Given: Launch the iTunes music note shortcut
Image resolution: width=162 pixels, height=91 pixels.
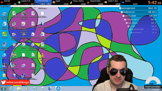Looking at the screenshot, I should pyautogui.click(x=24, y=45).
